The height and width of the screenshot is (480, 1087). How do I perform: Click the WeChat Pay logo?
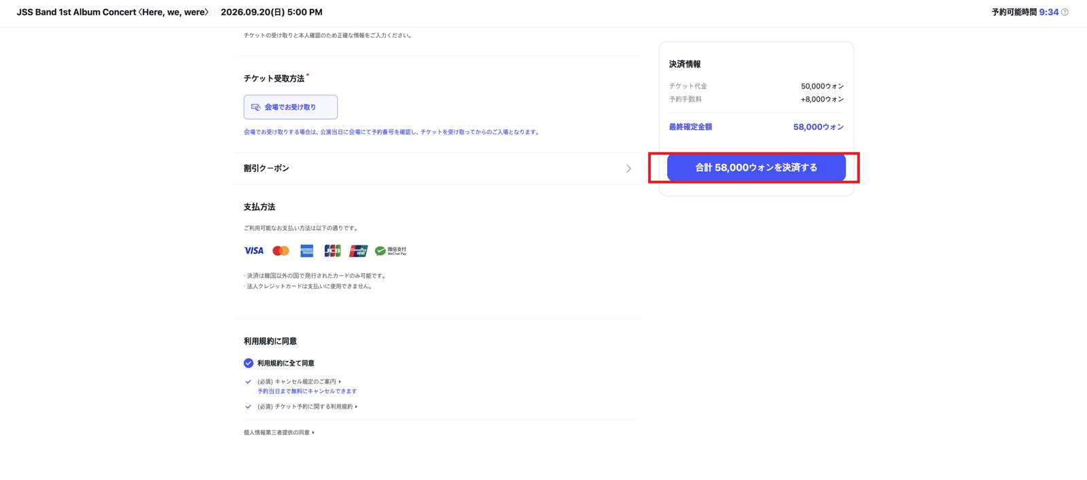(x=391, y=251)
